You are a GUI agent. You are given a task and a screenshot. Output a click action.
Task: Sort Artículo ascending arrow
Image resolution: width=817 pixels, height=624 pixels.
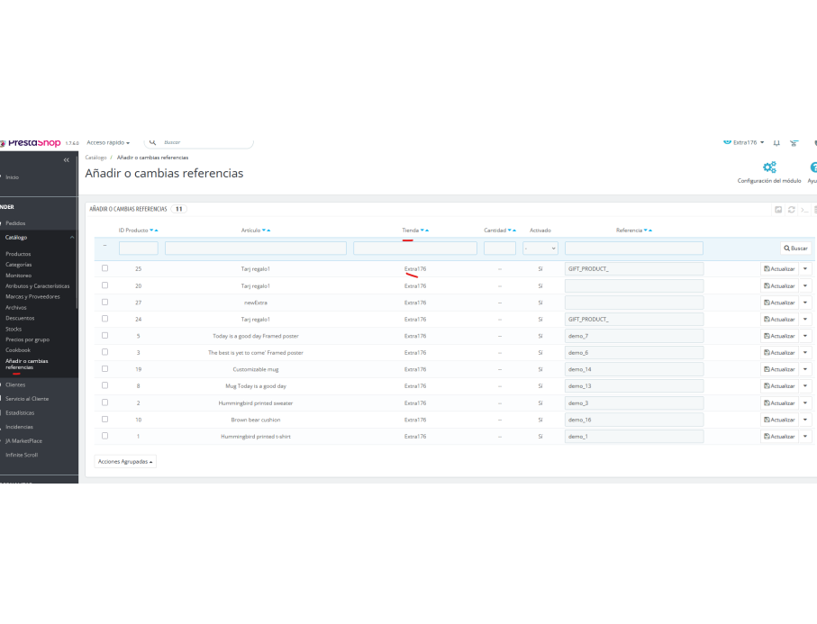click(268, 231)
